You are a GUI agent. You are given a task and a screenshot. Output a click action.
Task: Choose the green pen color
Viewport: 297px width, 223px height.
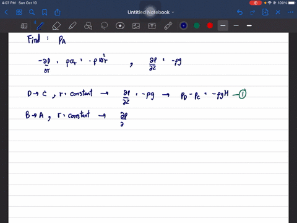tap(197, 25)
